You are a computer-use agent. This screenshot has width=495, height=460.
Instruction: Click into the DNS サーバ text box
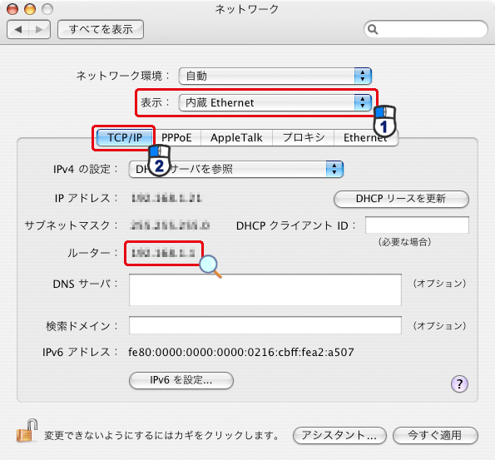[x=265, y=289]
